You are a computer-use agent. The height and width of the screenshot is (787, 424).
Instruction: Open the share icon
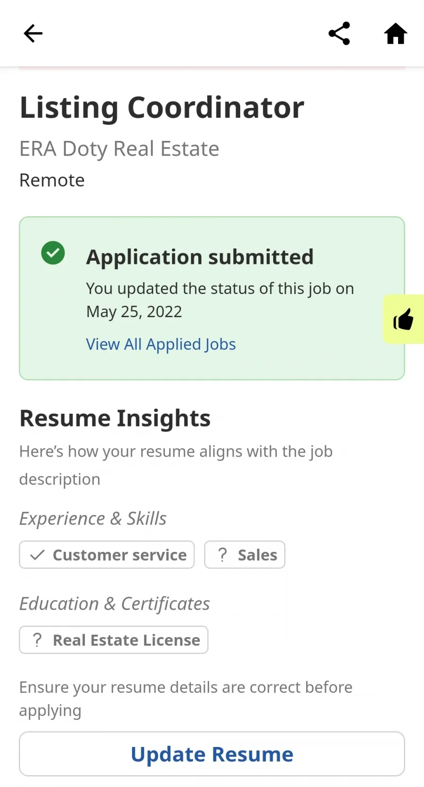click(339, 33)
